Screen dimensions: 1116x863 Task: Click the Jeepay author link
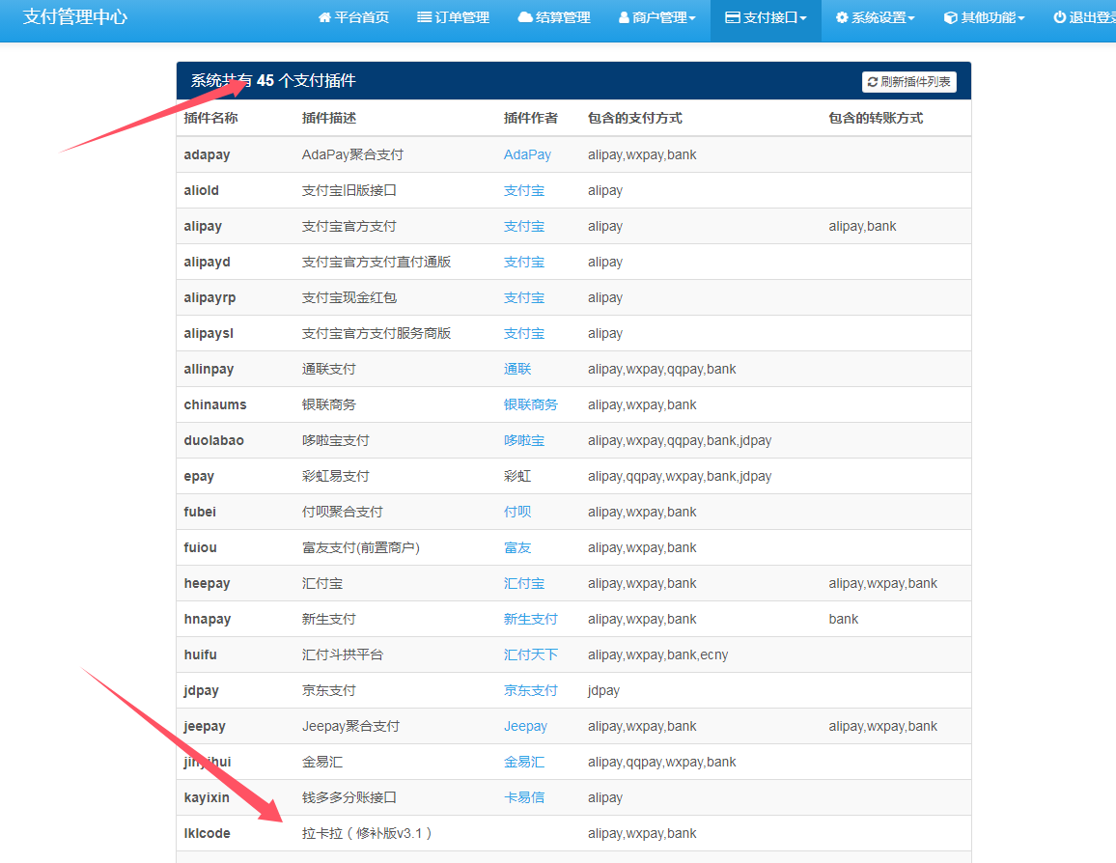(525, 726)
